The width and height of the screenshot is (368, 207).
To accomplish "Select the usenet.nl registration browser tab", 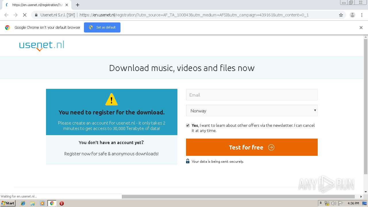I will pyautogui.click(x=37, y=5).
